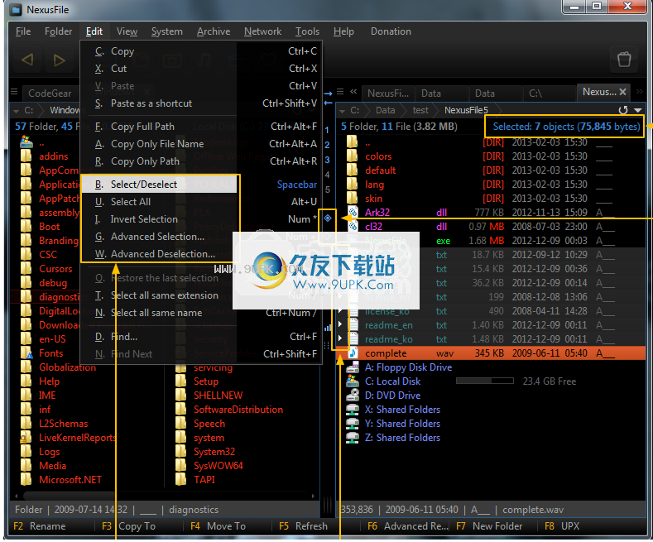Toggle the selection mark beside readme_en
This screenshot has width=653, height=542.
(340, 324)
